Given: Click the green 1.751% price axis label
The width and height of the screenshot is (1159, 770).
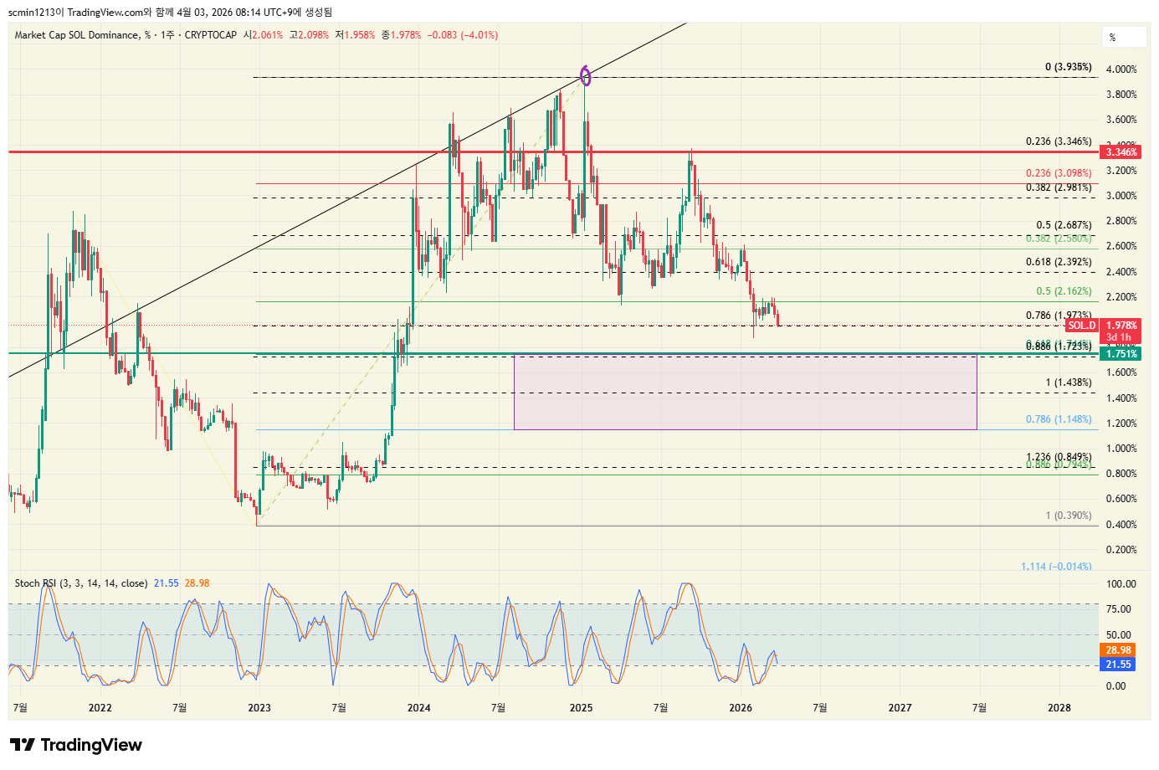Looking at the screenshot, I should tap(1121, 354).
